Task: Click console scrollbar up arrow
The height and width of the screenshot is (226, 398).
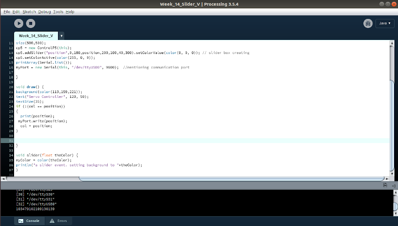Action: [x=395, y=193]
